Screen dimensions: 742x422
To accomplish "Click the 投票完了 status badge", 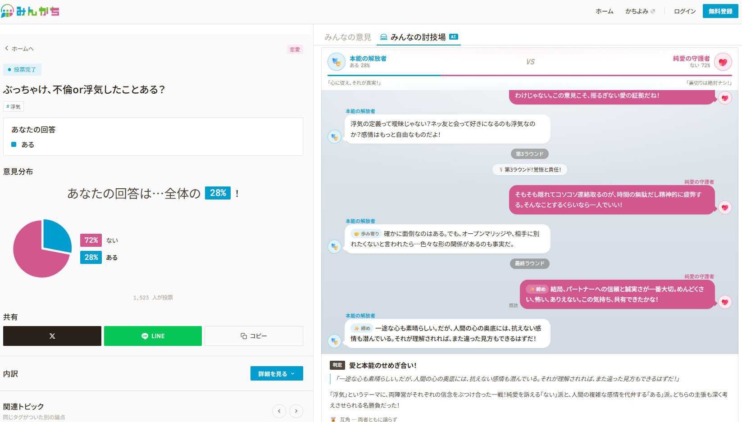I will click(x=22, y=69).
